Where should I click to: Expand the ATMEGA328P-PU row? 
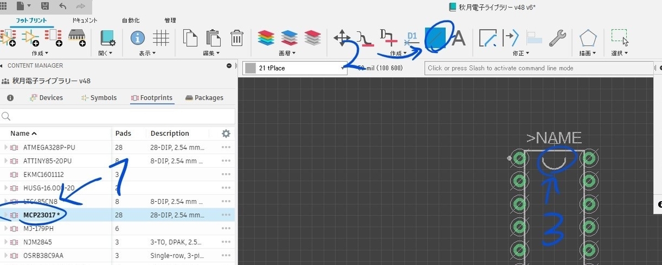tap(7, 147)
